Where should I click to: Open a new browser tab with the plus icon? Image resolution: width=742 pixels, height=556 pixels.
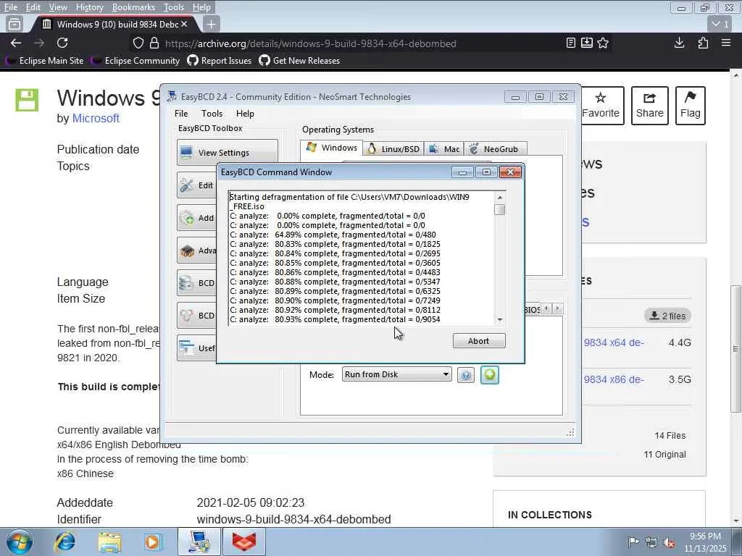pyautogui.click(x=211, y=24)
